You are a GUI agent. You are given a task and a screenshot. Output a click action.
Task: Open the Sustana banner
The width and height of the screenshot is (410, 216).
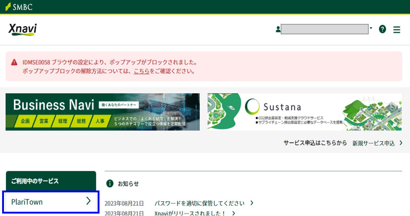click(304, 112)
